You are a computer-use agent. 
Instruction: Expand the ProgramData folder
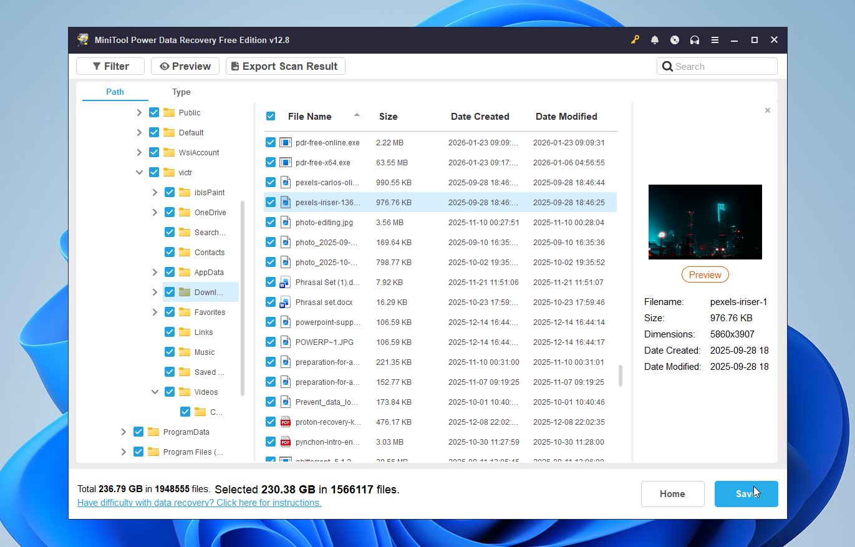[123, 432]
